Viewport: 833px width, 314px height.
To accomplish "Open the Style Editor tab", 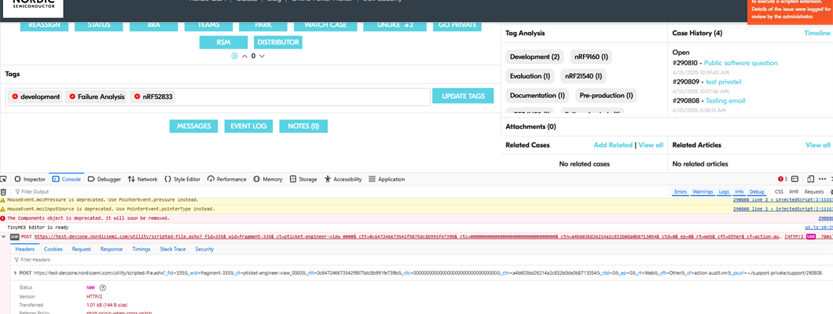I will click(x=182, y=179).
